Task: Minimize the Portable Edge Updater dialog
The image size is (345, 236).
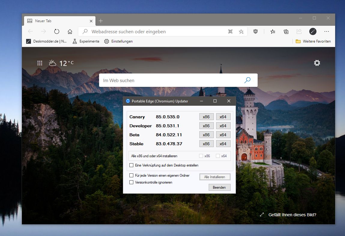Action: pyautogui.click(x=201, y=101)
